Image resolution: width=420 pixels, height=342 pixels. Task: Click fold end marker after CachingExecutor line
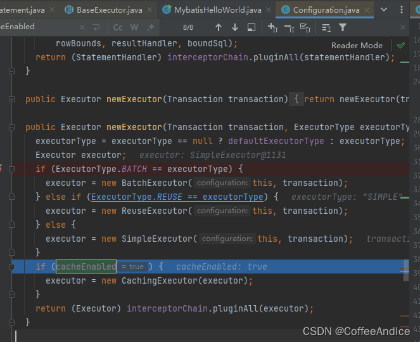pos(11,294)
